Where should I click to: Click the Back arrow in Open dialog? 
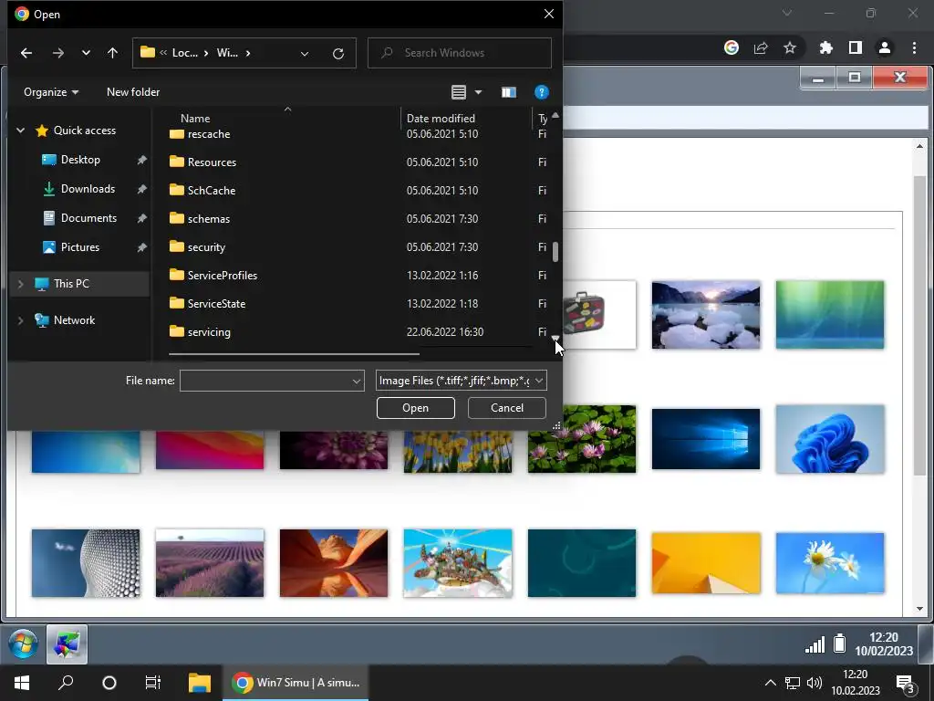pos(26,53)
